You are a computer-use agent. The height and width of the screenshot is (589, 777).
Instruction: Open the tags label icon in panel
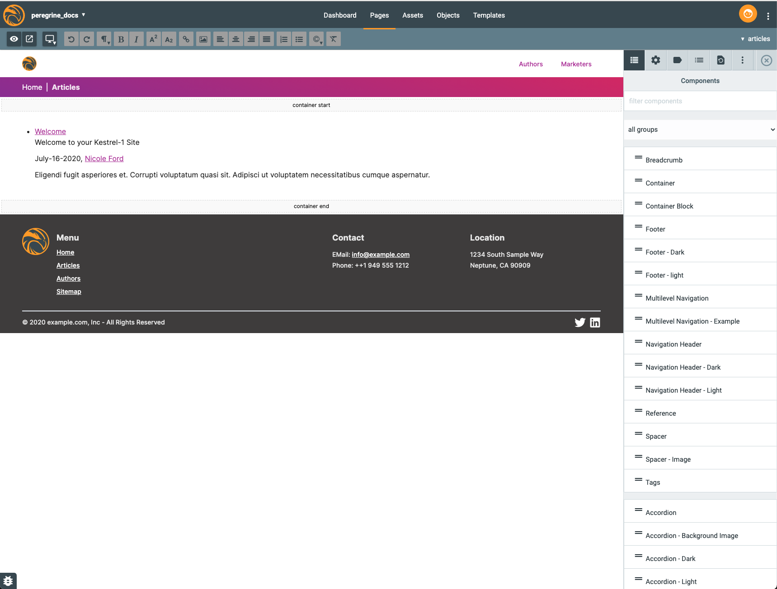click(x=677, y=60)
